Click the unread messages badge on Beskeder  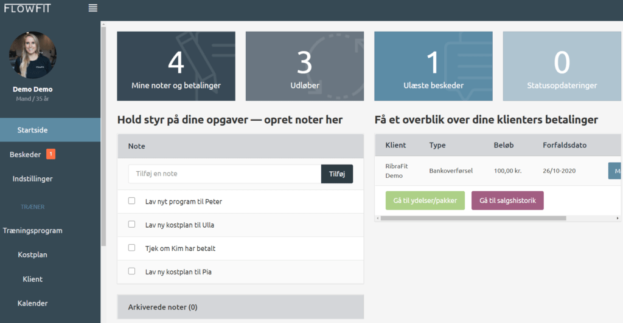pyautogui.click(x=50, y=154)
